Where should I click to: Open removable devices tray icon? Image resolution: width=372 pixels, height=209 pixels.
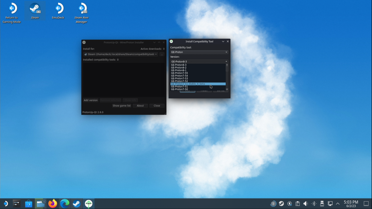(322, 204)
